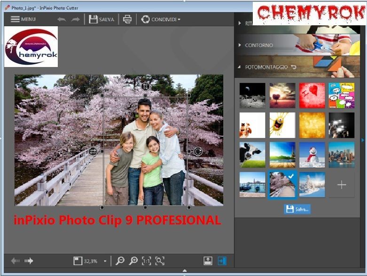Viewport: 367px width, 276px height.
Task: Click the top-left corner handle of cutout
Action: point(102,96)
